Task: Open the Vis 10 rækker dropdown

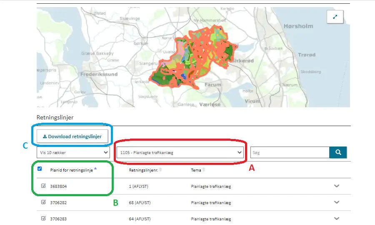Action: tap(72, 152)
